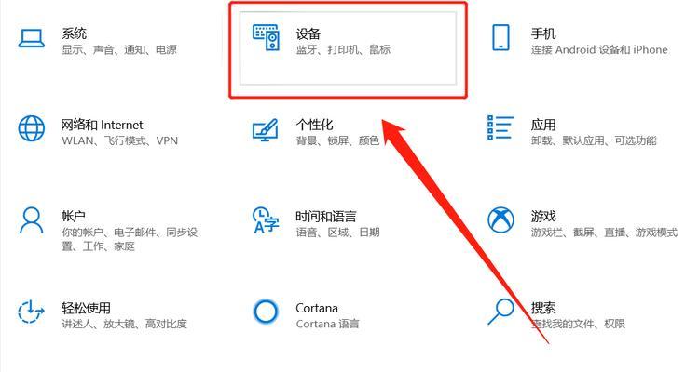Open the 搜索 settings heading
Screen dimensions: 699x372
click(x=543, y=308)
